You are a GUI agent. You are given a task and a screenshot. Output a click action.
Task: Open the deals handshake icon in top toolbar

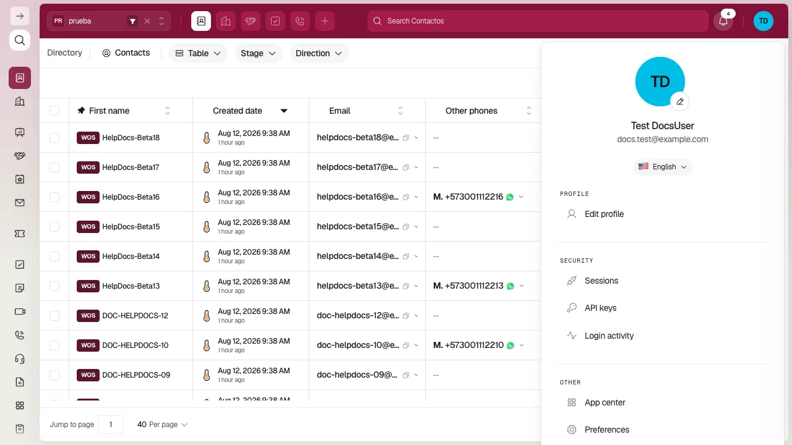[251, 21]
